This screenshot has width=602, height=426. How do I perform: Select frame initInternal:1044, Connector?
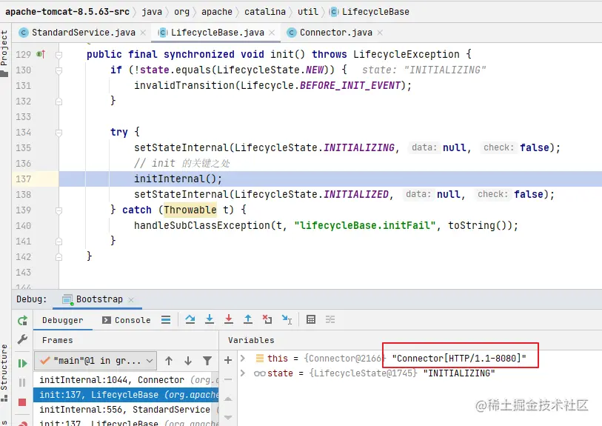coord(126,380)
